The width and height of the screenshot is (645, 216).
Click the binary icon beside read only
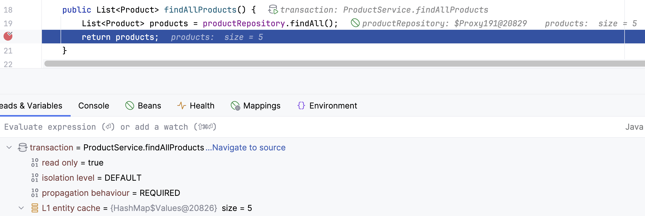click(35, 163)
